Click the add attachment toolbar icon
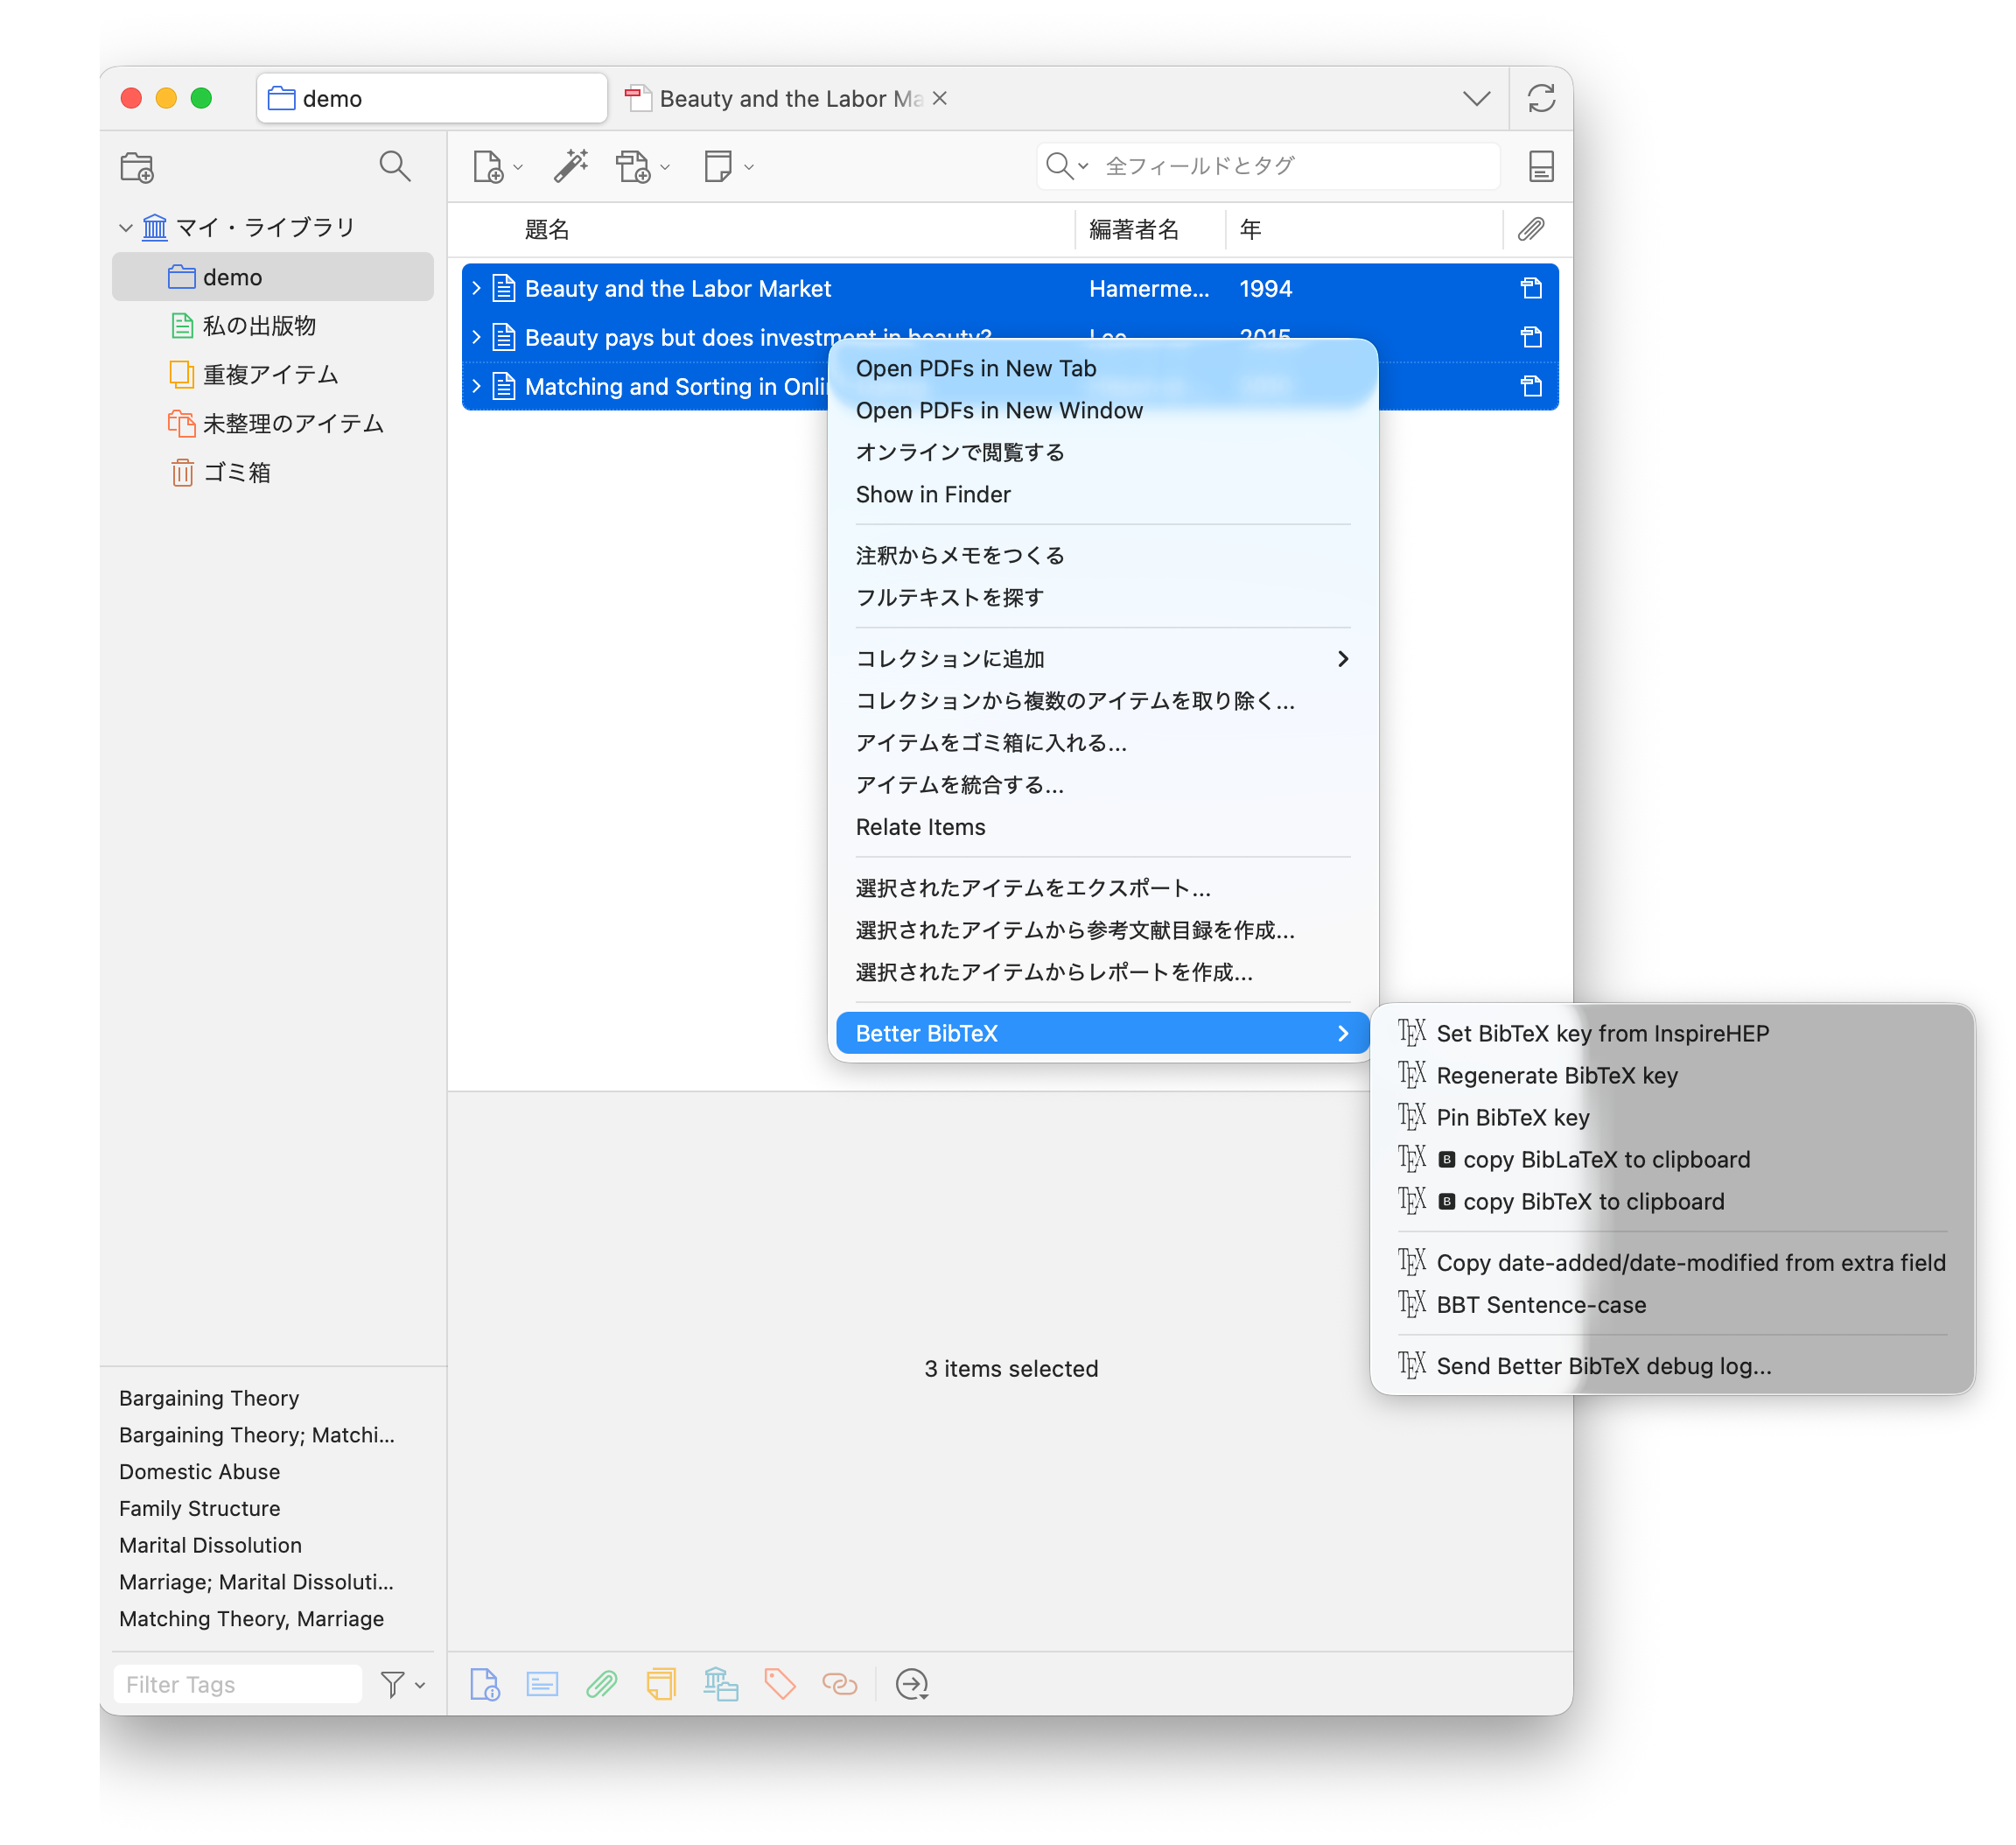The image size is (2016, 1845). point(634,166)
